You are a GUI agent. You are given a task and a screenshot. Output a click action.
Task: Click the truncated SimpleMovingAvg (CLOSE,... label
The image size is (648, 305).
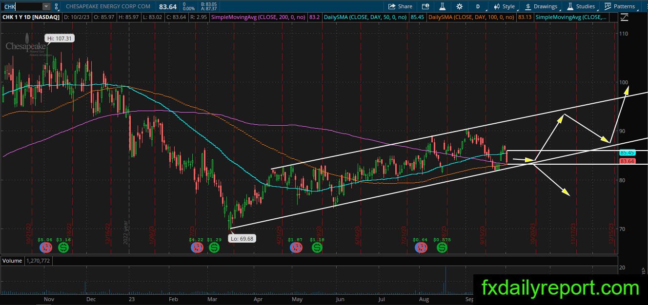(x=571, y=17)
